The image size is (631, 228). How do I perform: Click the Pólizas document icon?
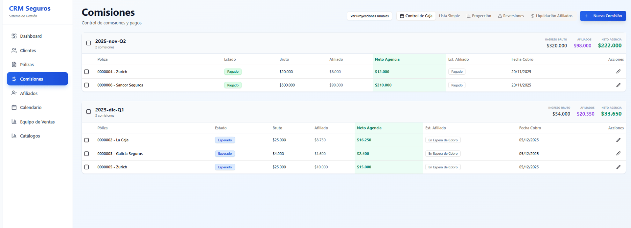[x=14, y=65]
